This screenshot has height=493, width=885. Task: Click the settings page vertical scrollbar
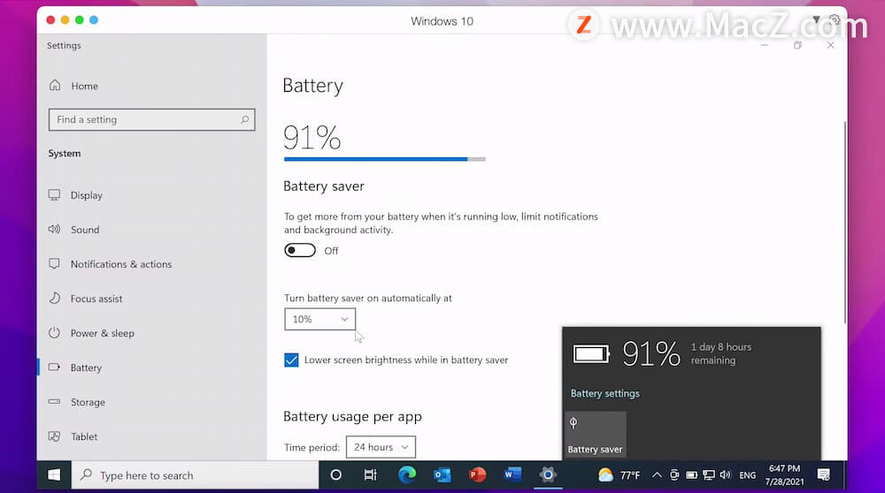845,223
